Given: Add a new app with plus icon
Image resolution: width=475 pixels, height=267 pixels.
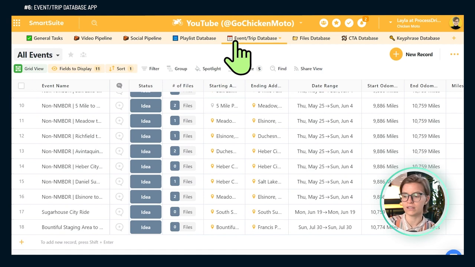Looking at the screenshot, I should click(453, 38).
